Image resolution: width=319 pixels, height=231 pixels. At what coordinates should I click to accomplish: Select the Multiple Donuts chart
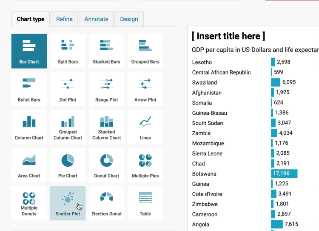click(29, 203)
